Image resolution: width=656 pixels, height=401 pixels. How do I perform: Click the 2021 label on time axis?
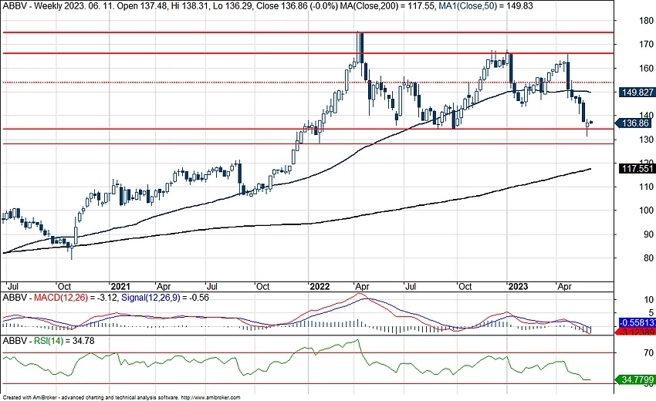pyautogui.click(x=120, y=286)
